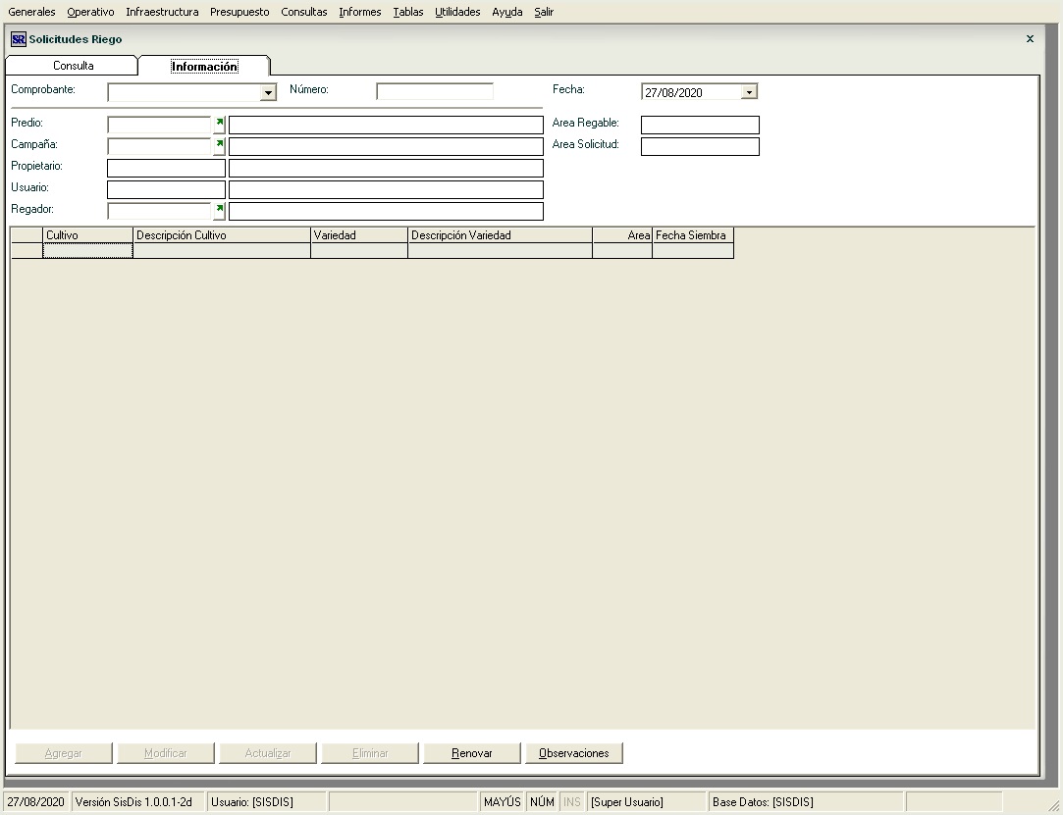
Task: Open the Operativo menu
Action: [x=90, y=12]
